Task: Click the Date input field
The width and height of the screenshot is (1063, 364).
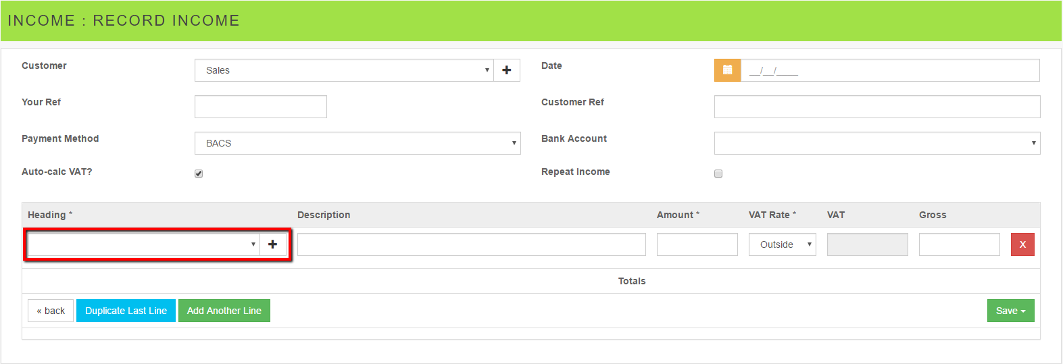Action: click(x=890, y=70)
